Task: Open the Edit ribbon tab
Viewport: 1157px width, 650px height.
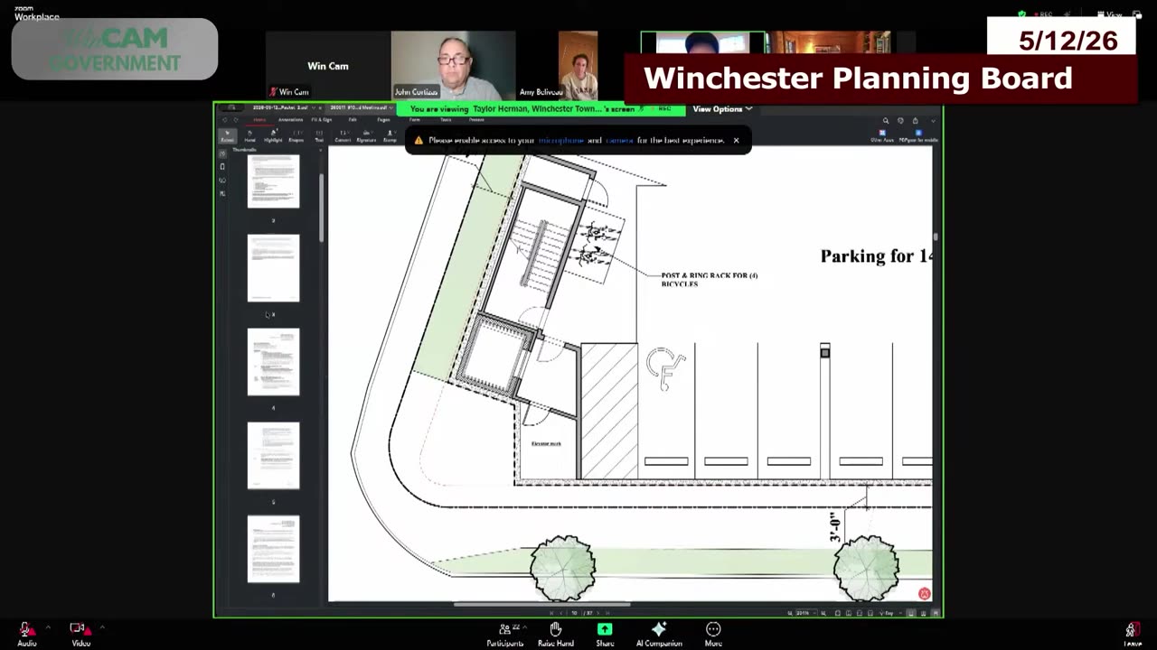Action: point(353,119)
